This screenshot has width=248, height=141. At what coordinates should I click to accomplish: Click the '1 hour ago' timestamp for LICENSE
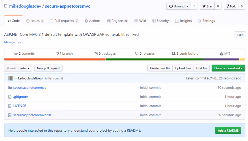tap(233, 106)
